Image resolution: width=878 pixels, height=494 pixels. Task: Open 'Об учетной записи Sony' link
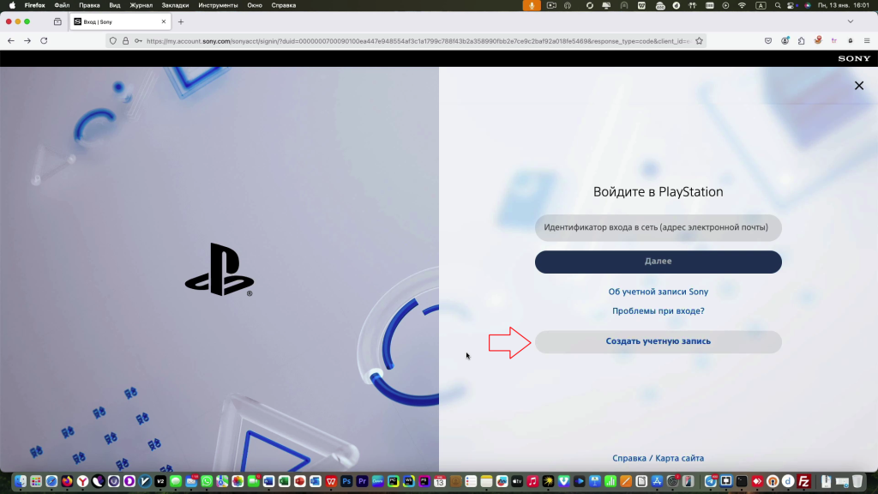point(658,292)
